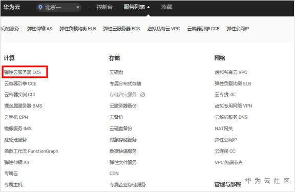Open 专属云
Screen dimensions: 295x192
coord(11,174)
